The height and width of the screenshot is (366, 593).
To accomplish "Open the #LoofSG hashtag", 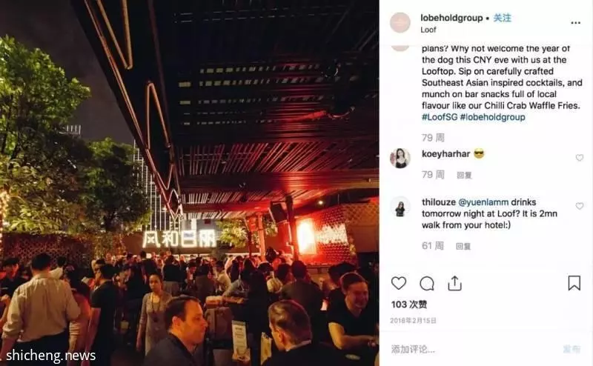I will [440, 117].
